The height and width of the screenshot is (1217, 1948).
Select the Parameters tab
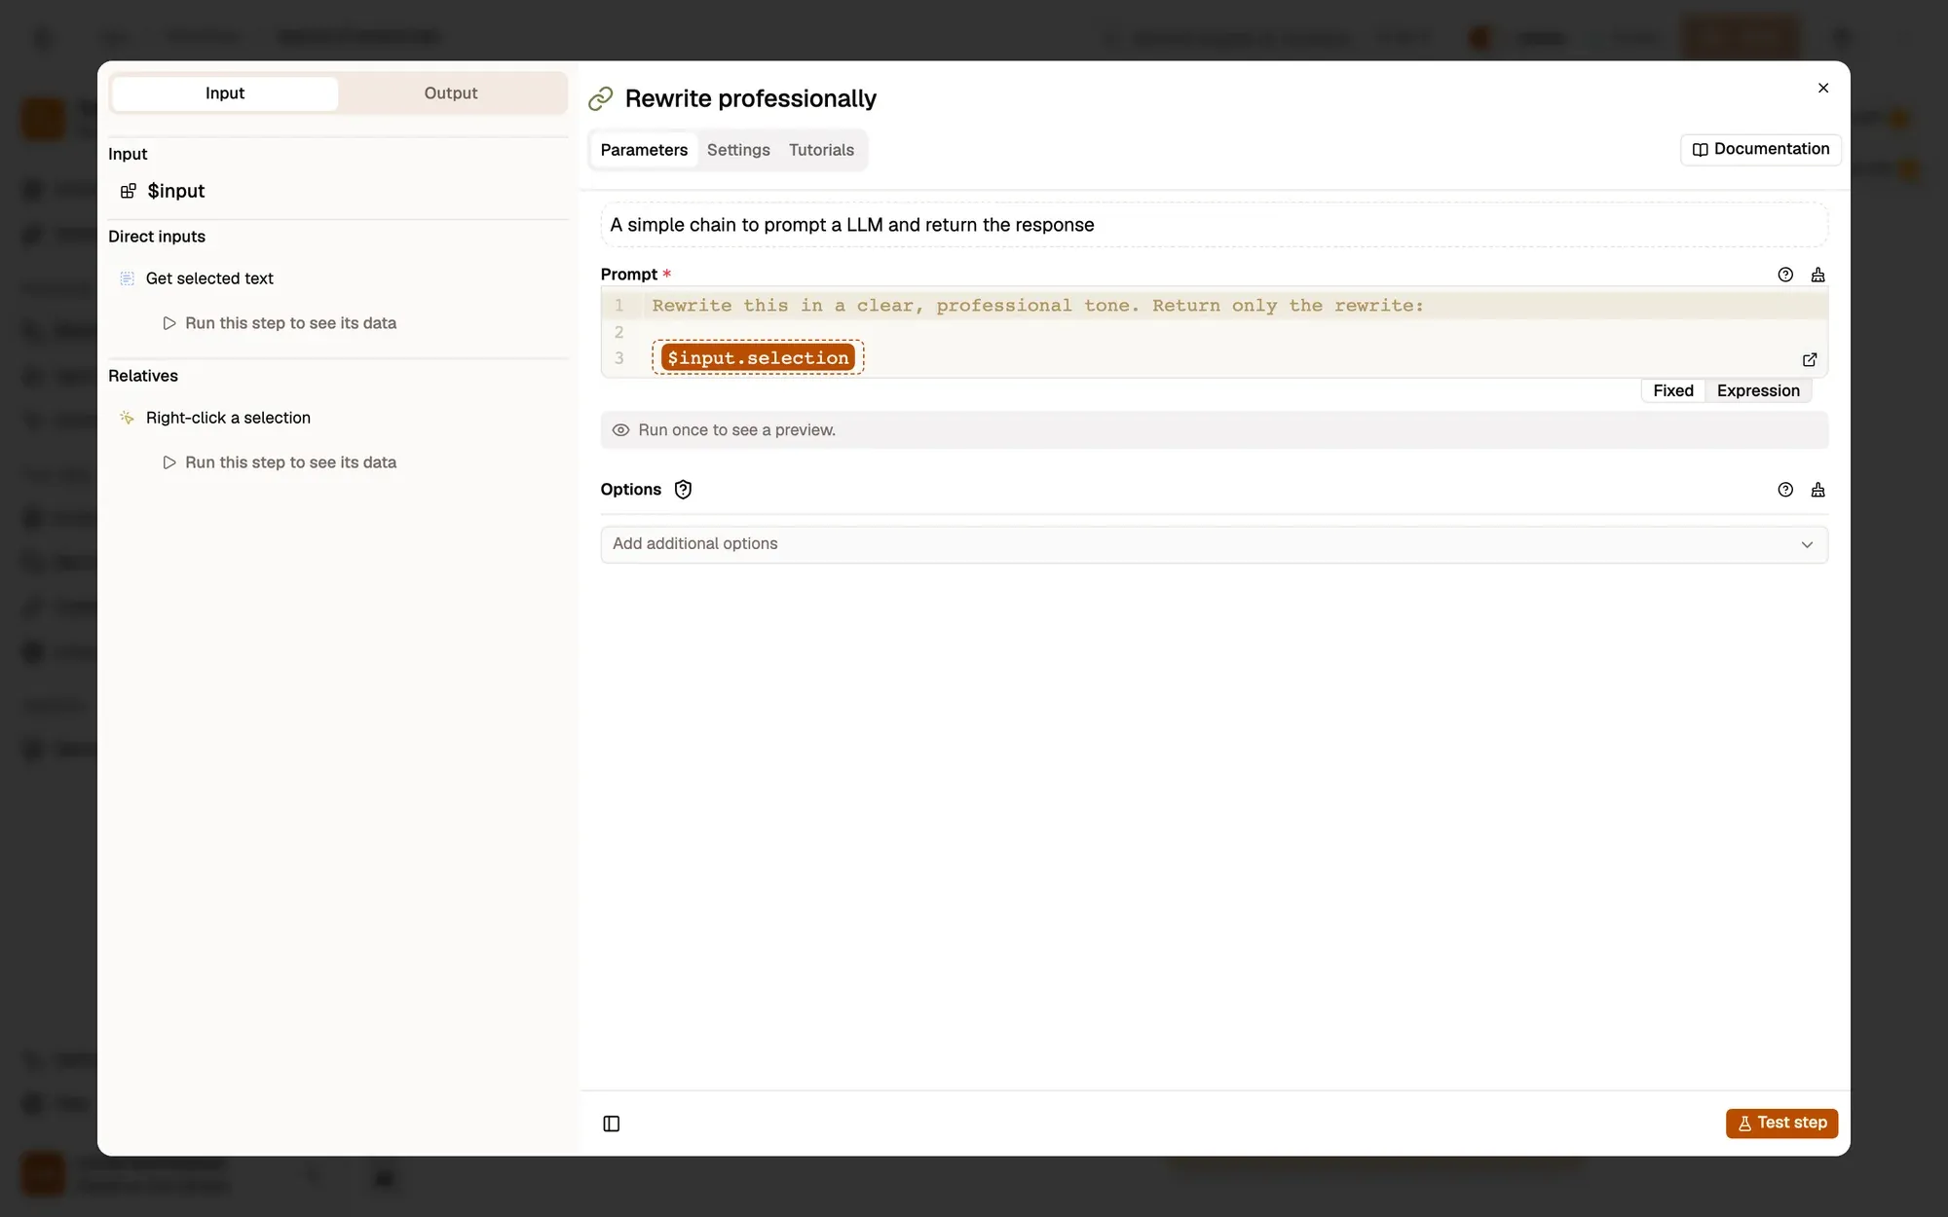point(644,150)
